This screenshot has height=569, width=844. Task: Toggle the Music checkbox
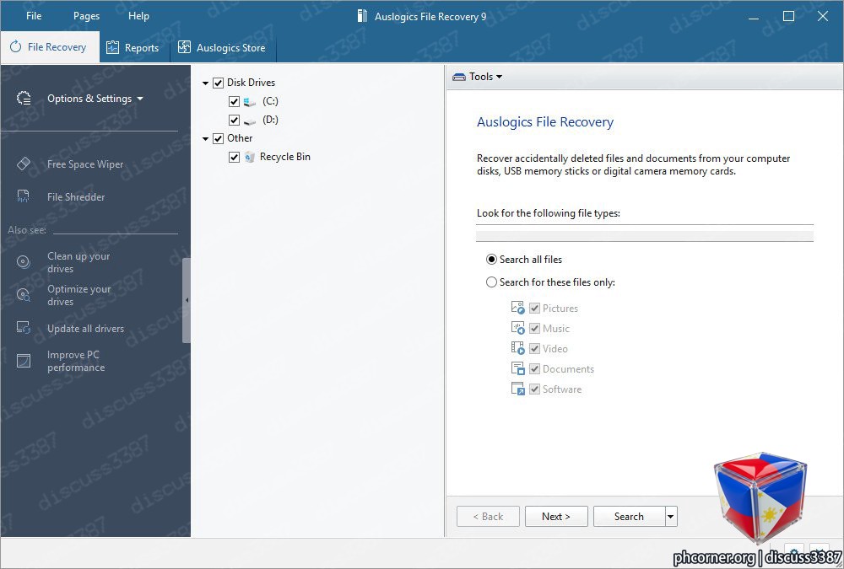(534, 328)
